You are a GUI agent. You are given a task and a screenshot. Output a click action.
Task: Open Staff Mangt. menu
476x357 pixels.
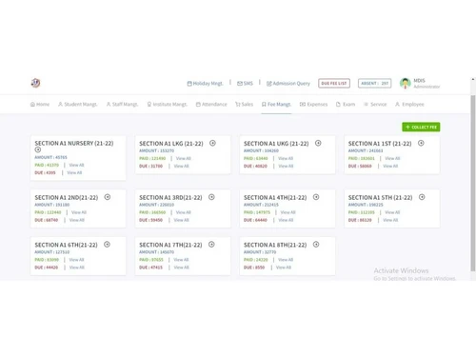coord(122,104)
